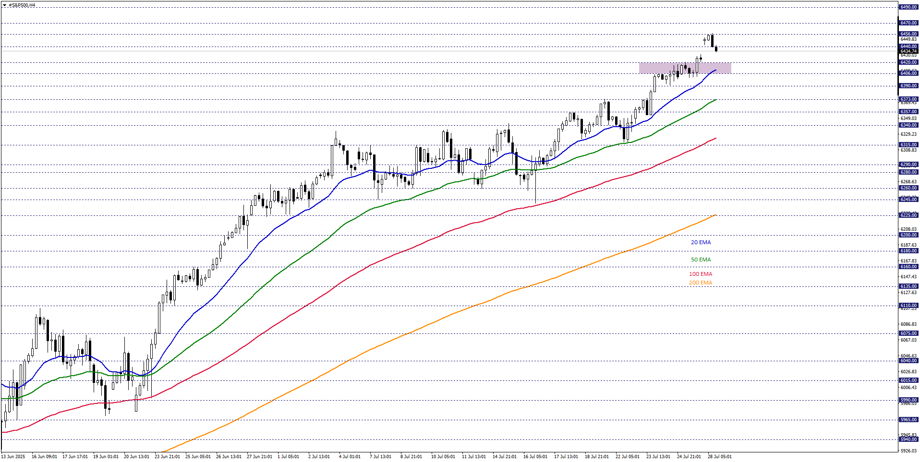This screenshot has width=920, height=462.
Task: Select the 6180.00 price level label
Action: click(x=908, y=251)
